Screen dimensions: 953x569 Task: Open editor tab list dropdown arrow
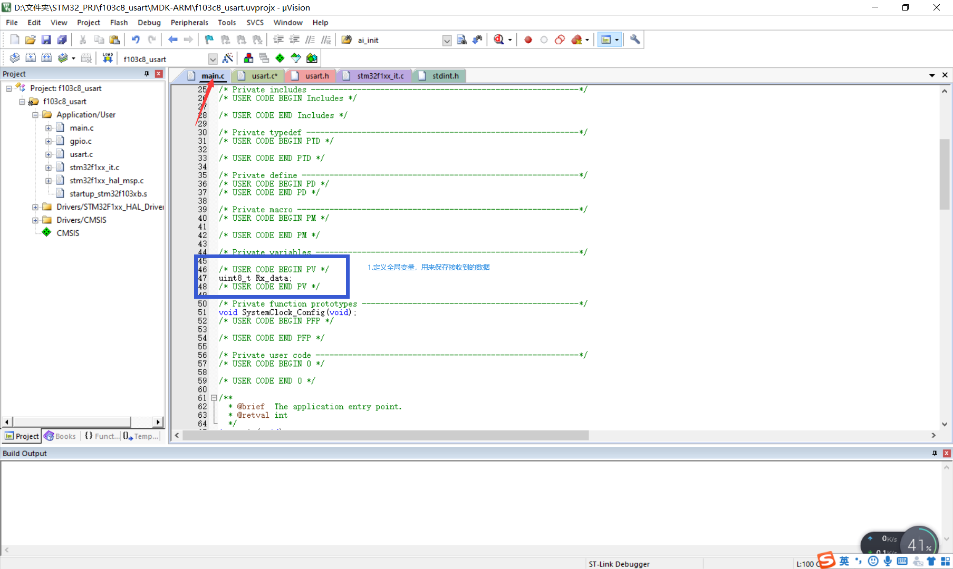coord(932,75)
